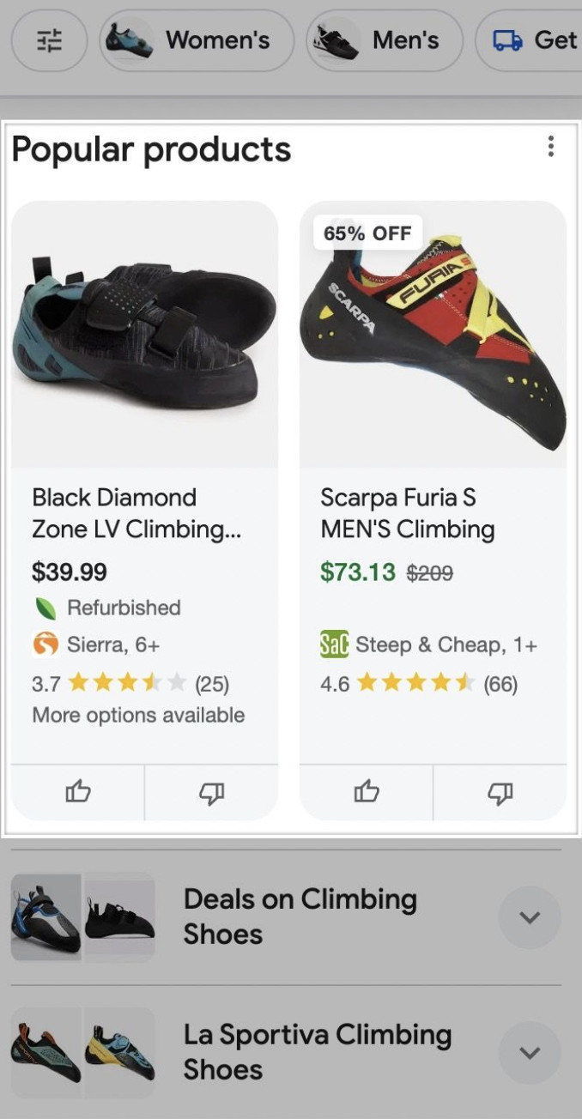
Task: Click the Steep & Cheap logo icon
Action: pyautogui.click(x=334, y=644)
